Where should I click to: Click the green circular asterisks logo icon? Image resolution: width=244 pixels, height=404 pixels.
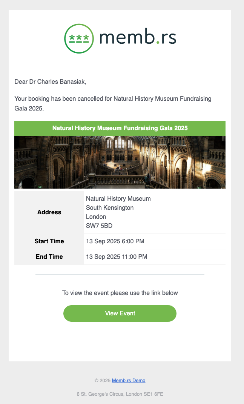(79, 38)
